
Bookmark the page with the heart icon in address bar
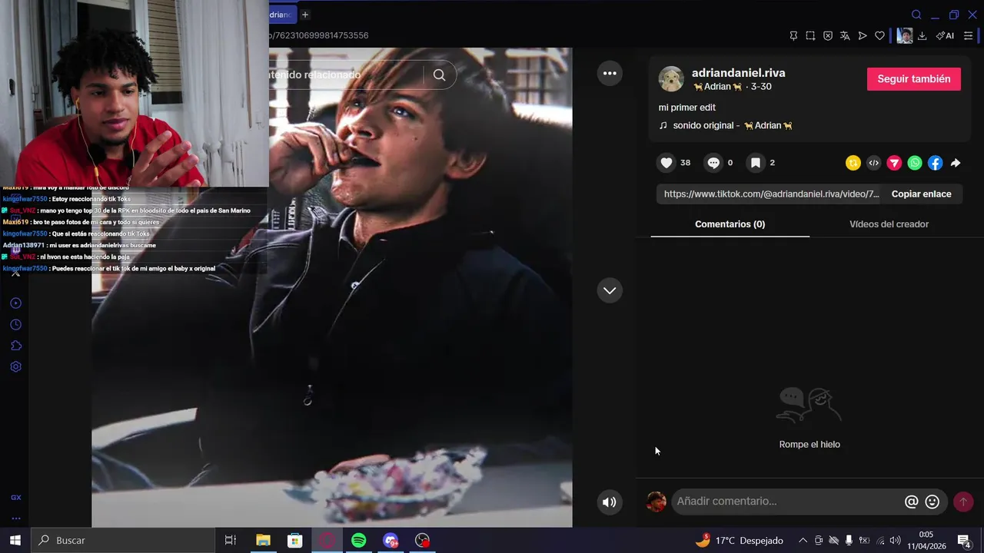[879, 35]
